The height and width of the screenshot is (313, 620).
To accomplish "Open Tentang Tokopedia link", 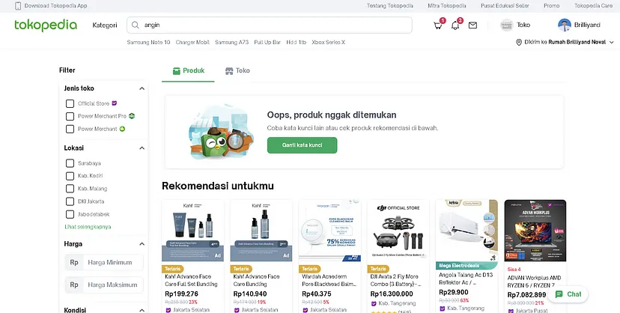I will pyautogui.click(x=390, y=5).
